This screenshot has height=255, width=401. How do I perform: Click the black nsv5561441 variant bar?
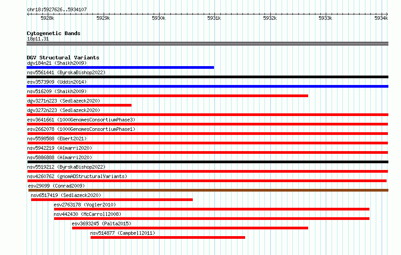pyautogui.click(x=207, y=77)
